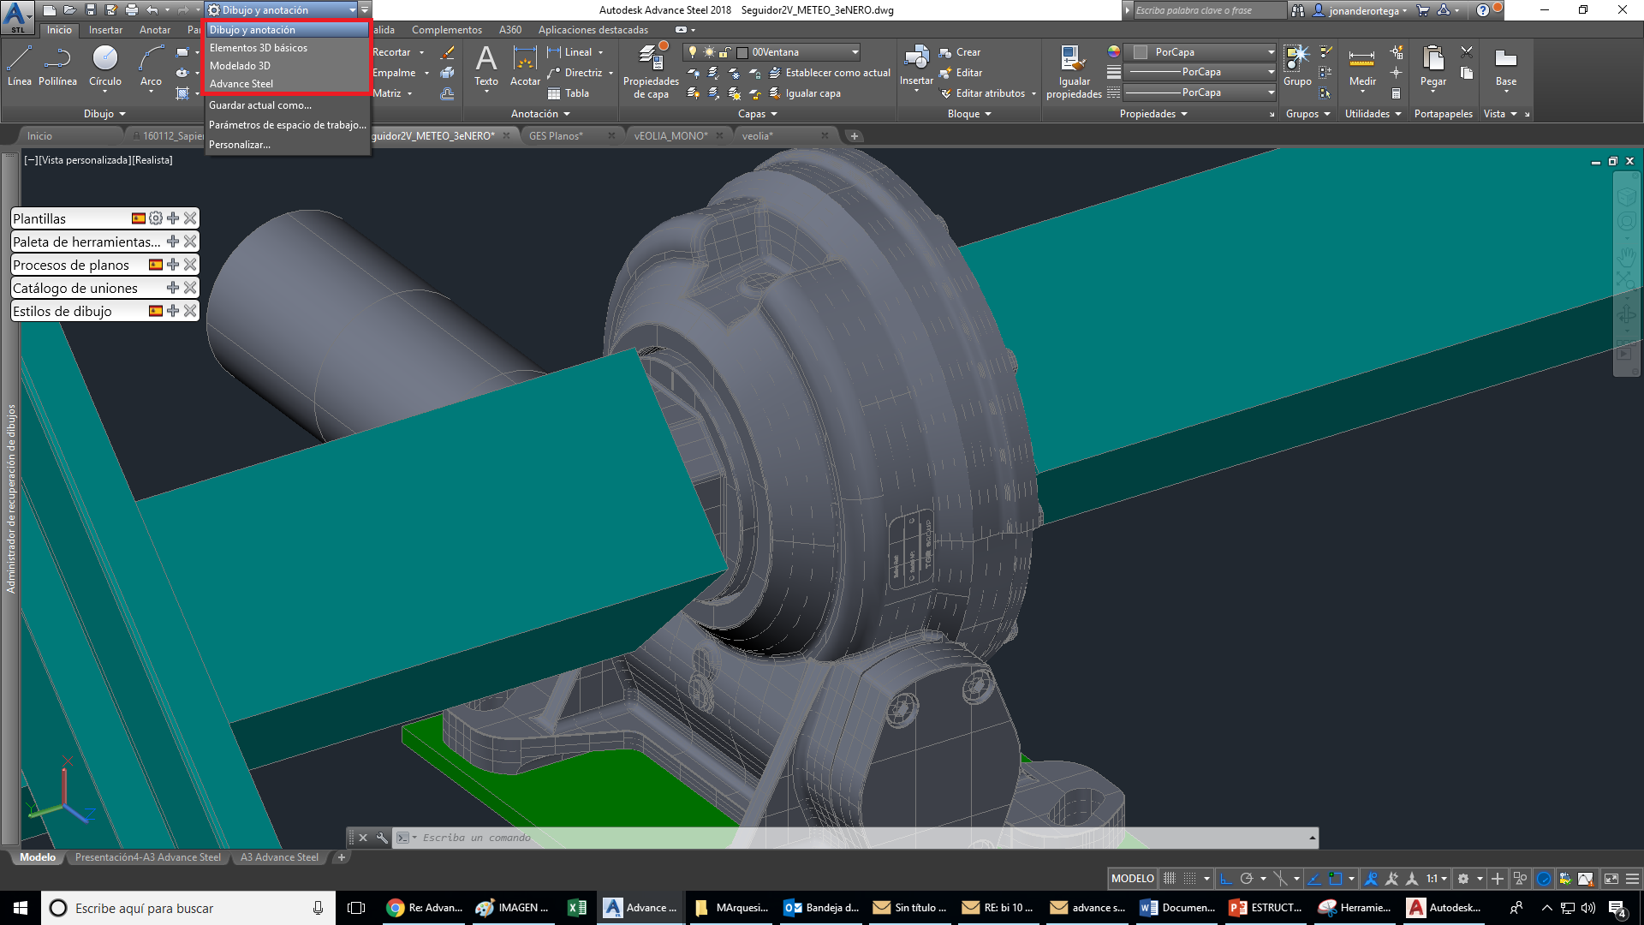Switch to the Anotar ribbon tab
Screen dimensions: 1644x925
pyautogui.click(x=155, y=29)
